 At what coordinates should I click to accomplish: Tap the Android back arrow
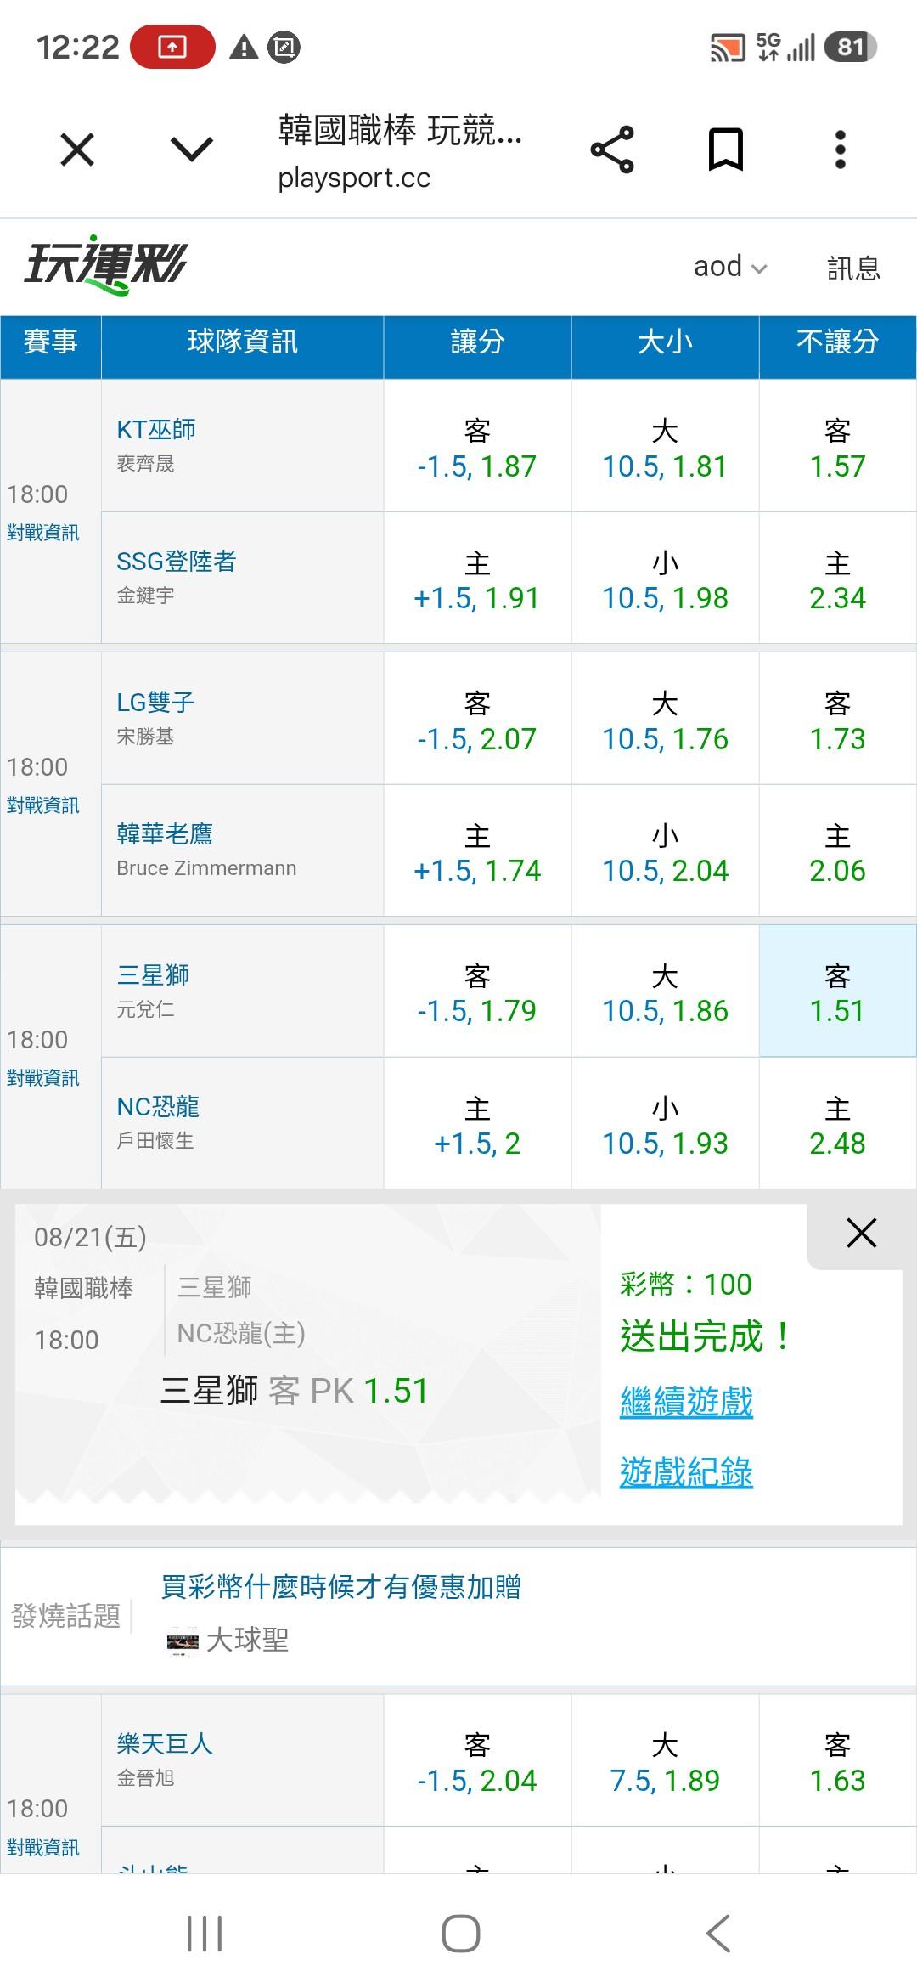click(x=718, y=1934)
